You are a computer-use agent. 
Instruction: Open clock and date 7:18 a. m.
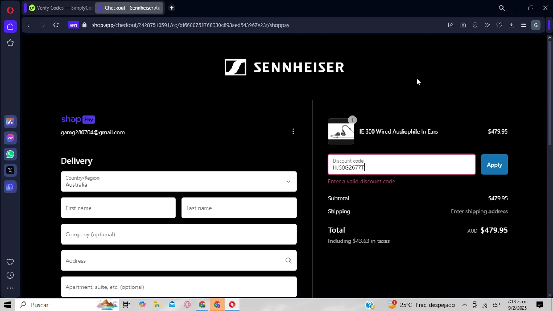click(518, 305)
